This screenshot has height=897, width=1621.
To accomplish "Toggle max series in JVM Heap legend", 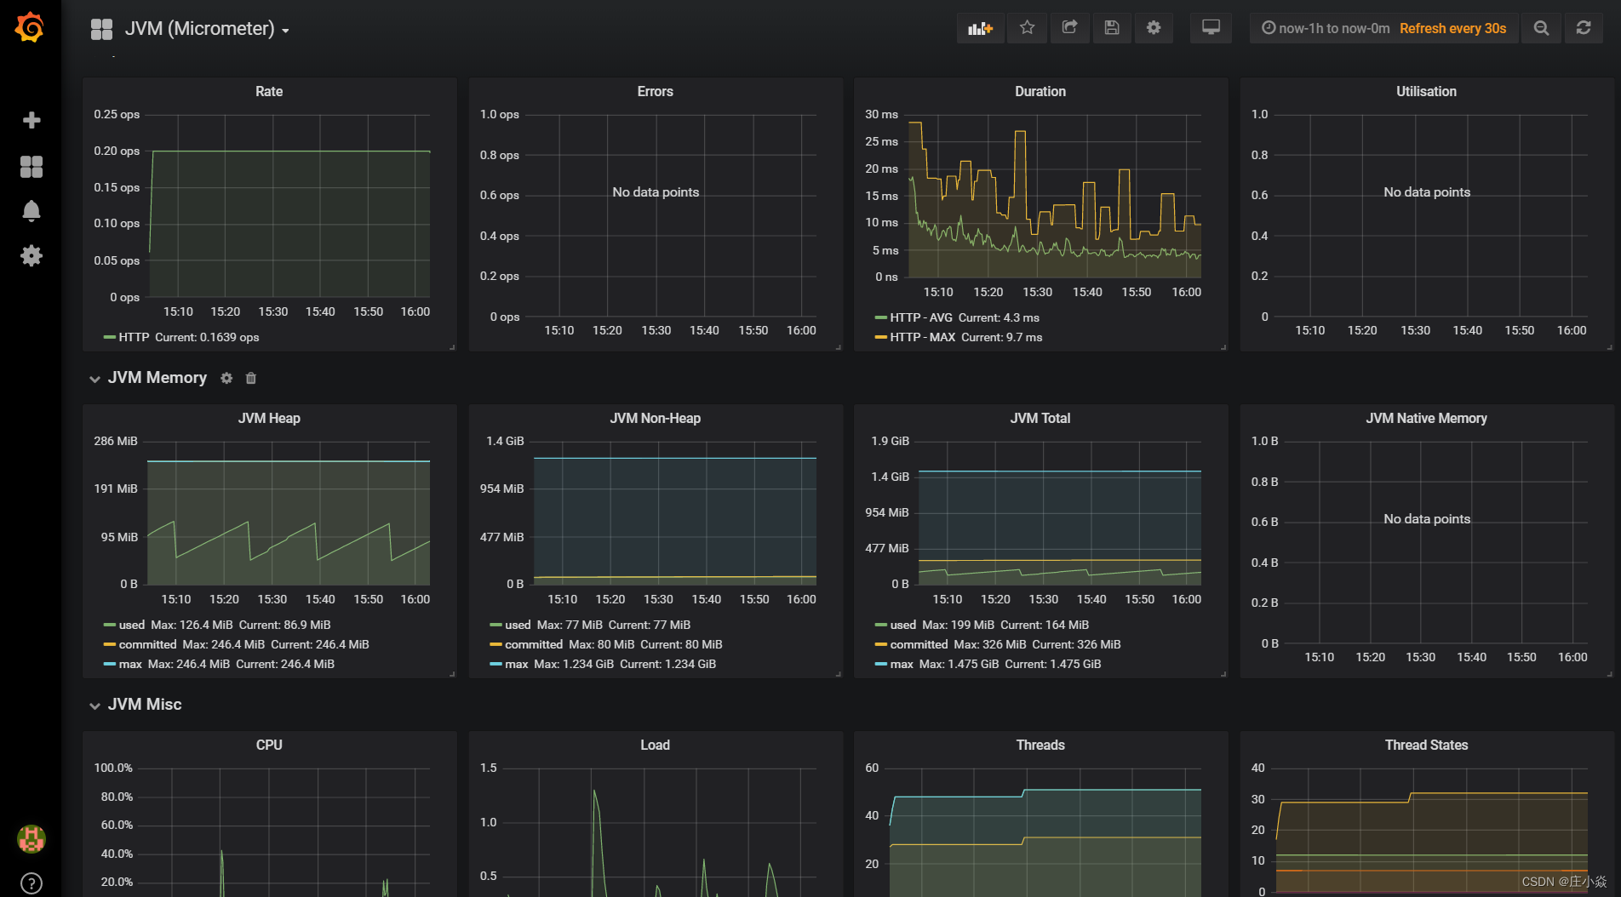I will point(130,664).
